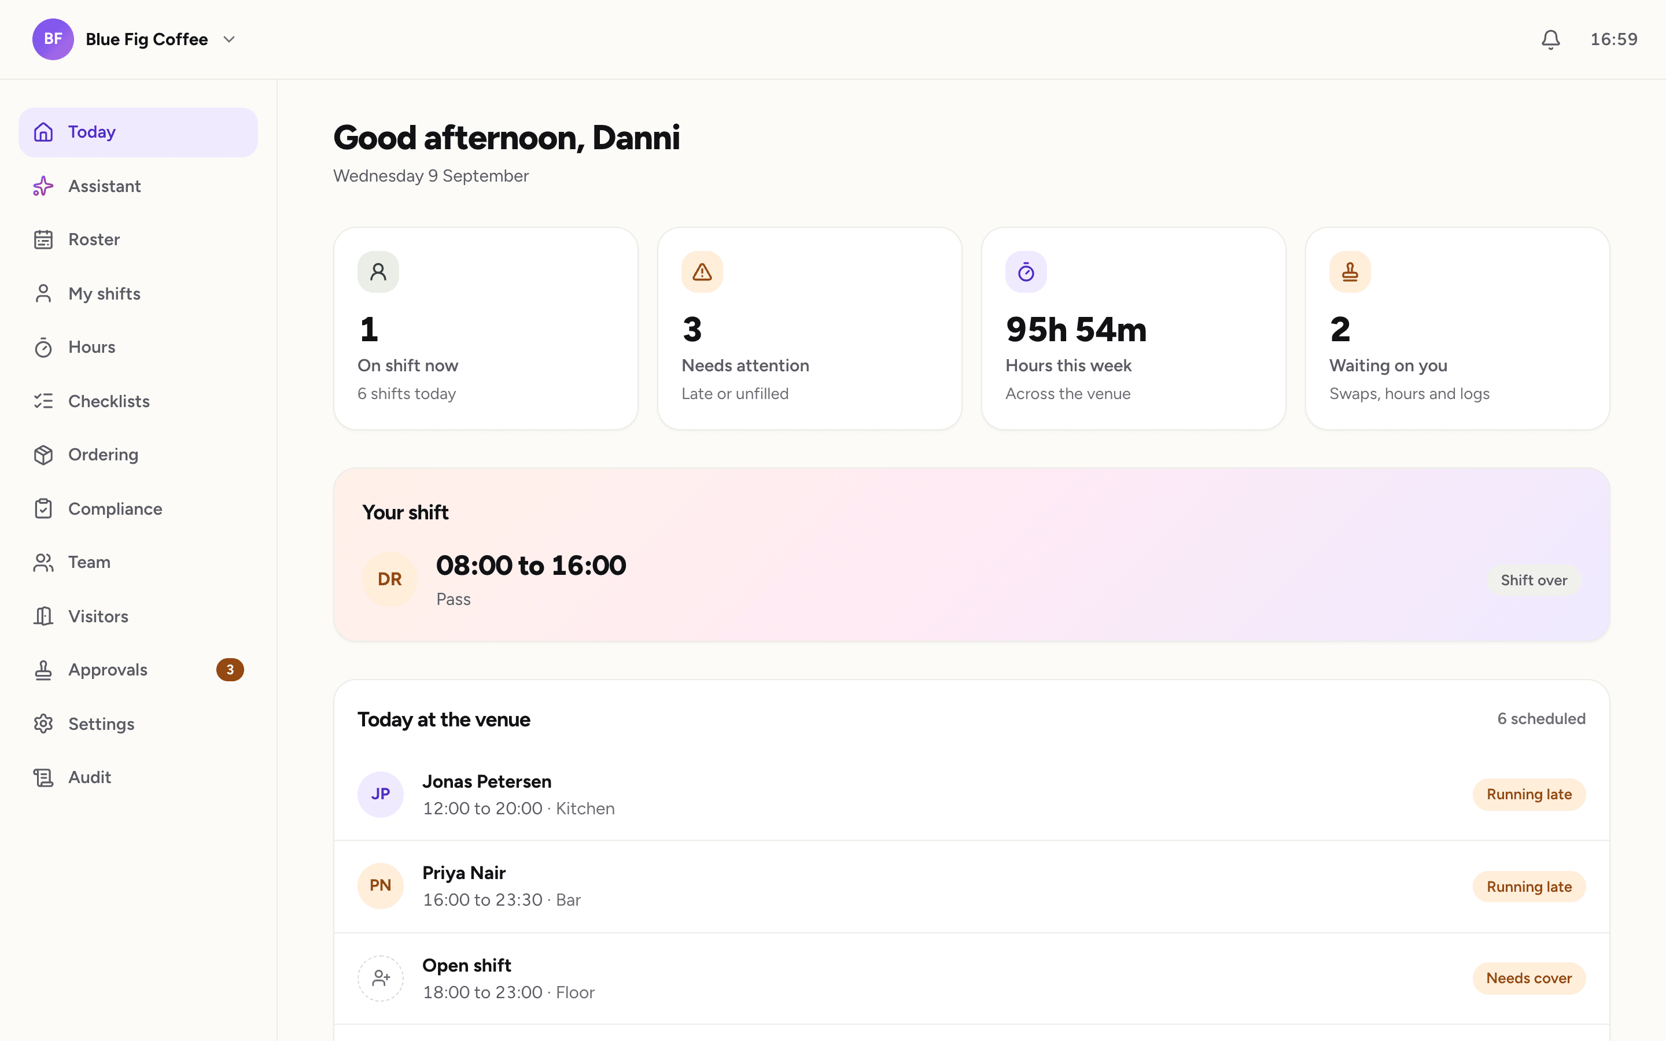1666x1041 pixels.
Task: Click the Today at the venue heading
Action: 443,719
